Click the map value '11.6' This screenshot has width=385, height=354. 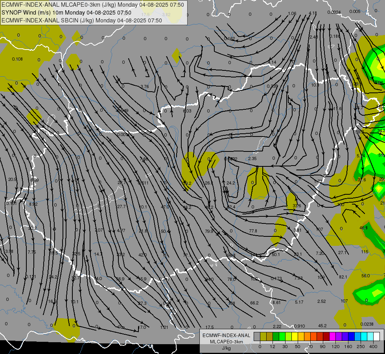tap(337, 109)
